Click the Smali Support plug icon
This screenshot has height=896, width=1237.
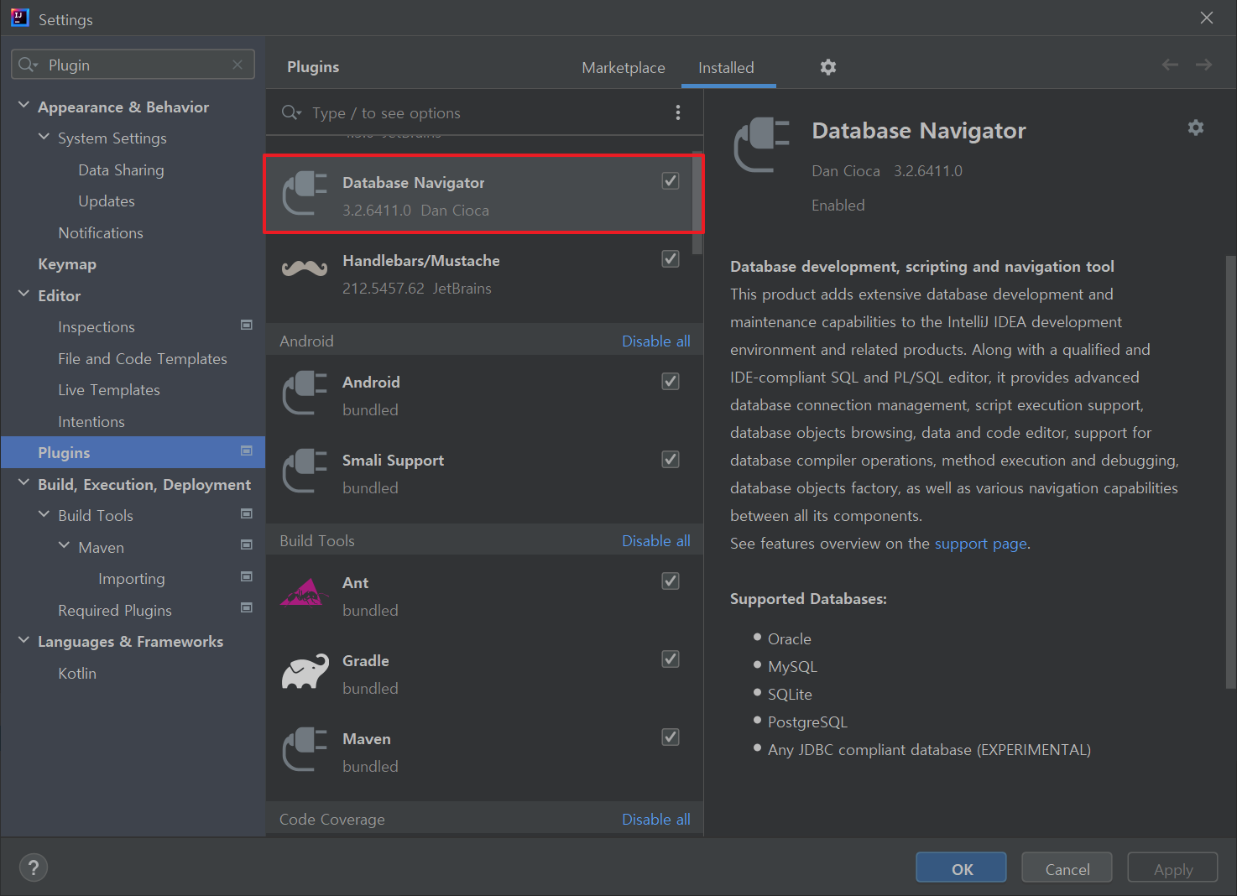click(305, 470)
